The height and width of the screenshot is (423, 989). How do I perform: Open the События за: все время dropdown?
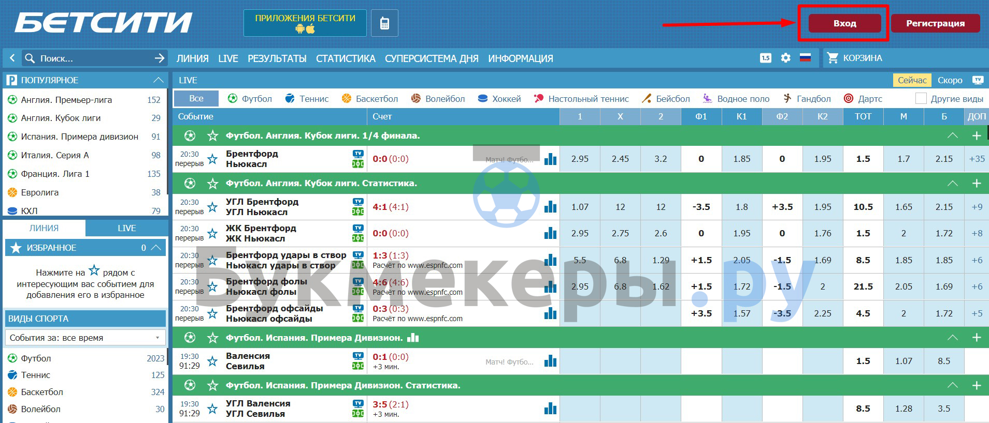pyautogui.click(x=85, y=338)
